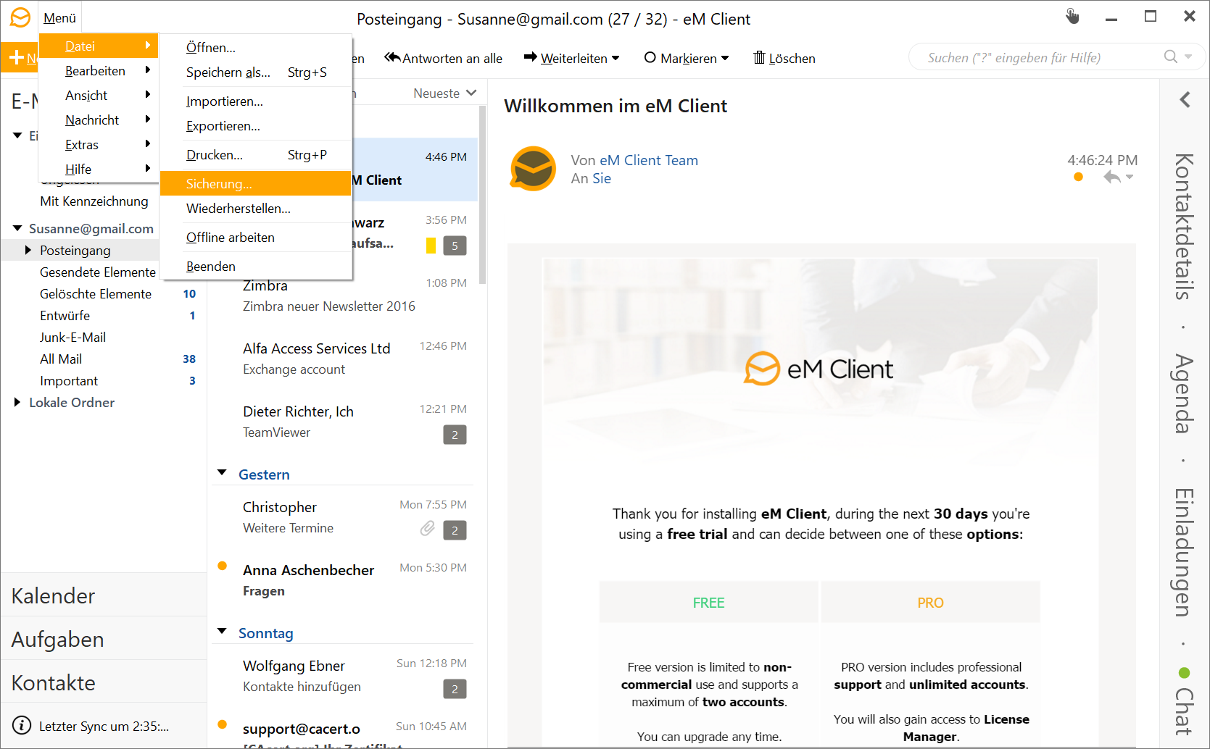
Task: Choose Exportieren... menu entry
Action: tap(255, 125)
